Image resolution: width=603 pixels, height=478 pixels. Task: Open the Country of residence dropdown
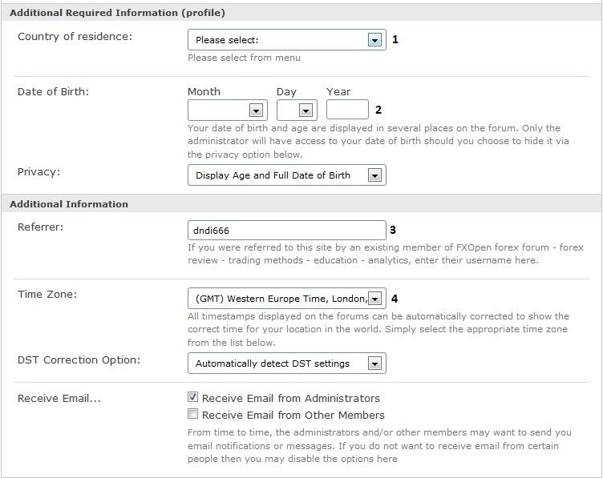coord(287,40)
